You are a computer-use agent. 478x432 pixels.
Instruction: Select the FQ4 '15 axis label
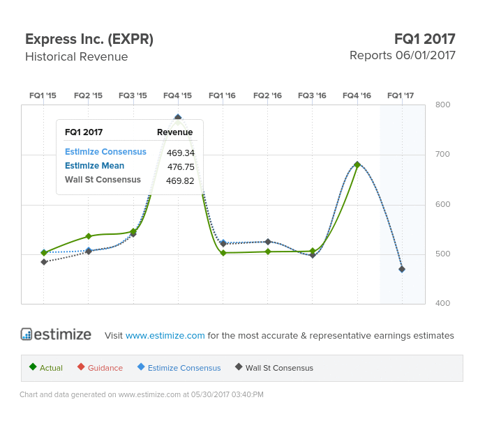(x=177, y=95)
